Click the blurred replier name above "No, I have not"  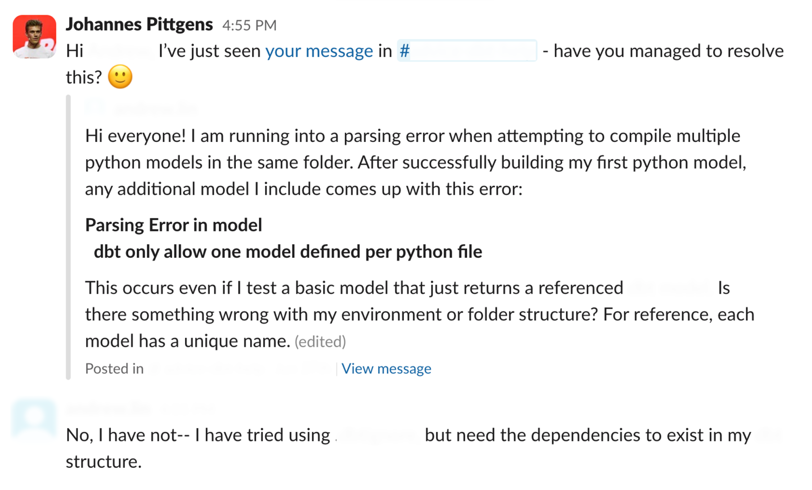(x=109, y=409)
